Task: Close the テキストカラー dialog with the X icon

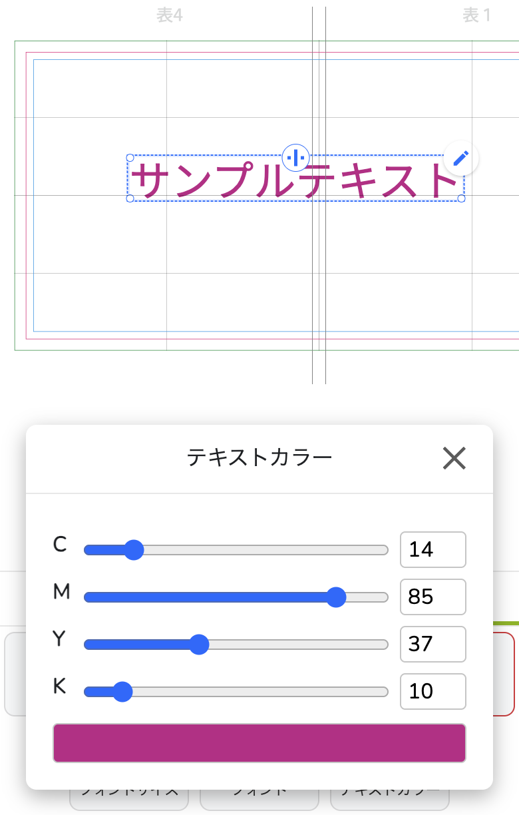Action: 454,459
